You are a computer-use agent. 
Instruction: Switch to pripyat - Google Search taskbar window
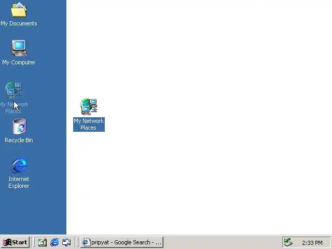click(122, 242)
